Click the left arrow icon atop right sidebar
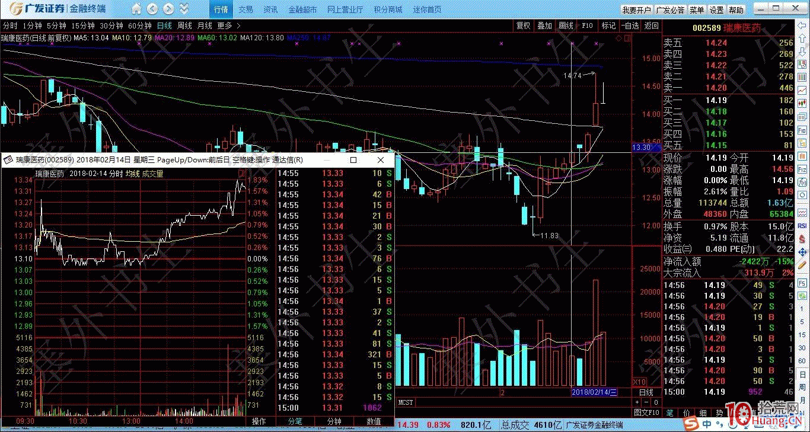The image size is (810, 432). pyautogui.click(x=802, y=25)
